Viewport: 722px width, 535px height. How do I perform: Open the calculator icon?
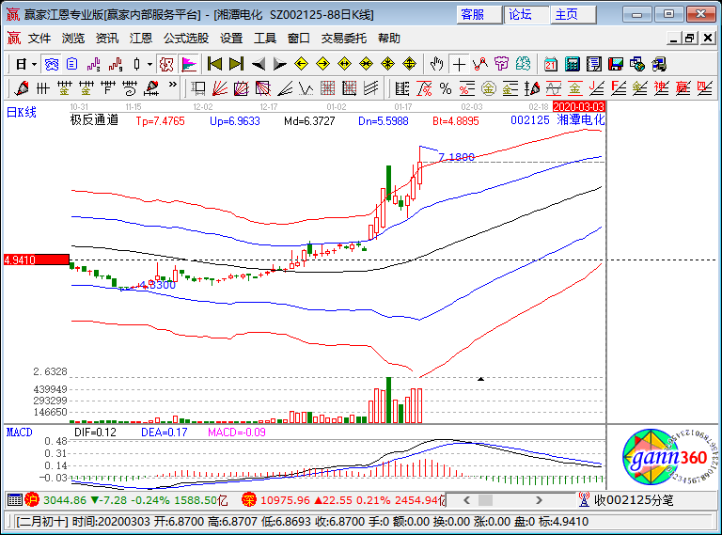point(572,64)
